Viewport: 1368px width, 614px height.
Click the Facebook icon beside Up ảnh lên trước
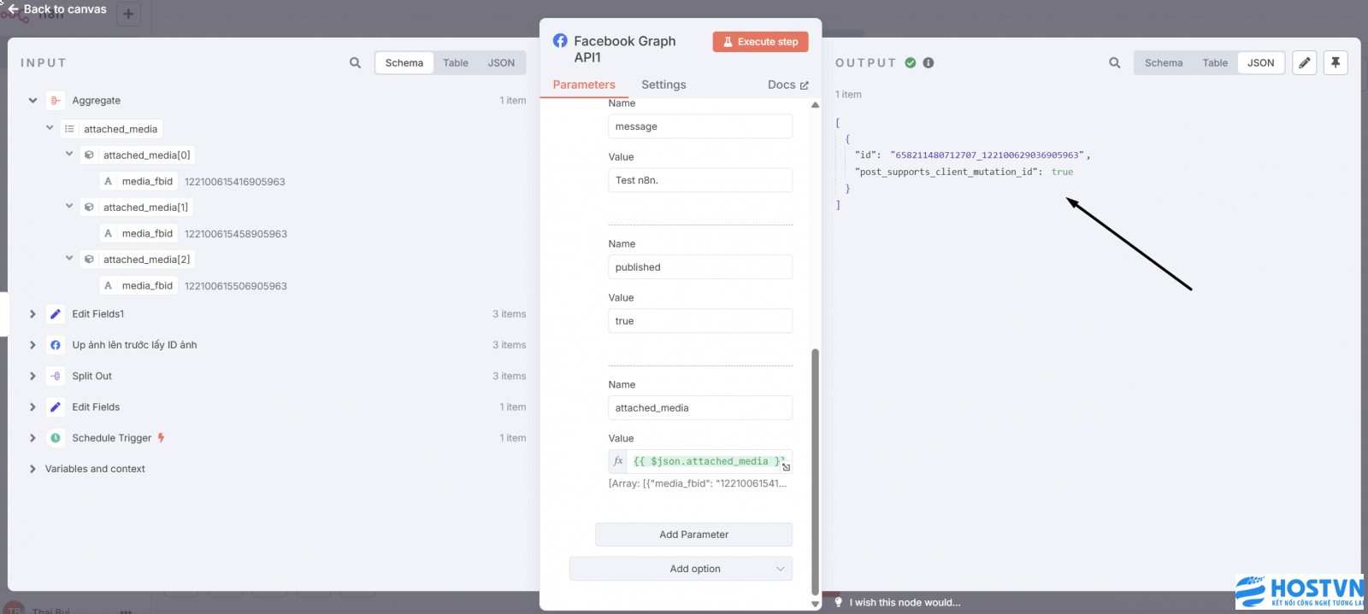(x=56, y=345)
